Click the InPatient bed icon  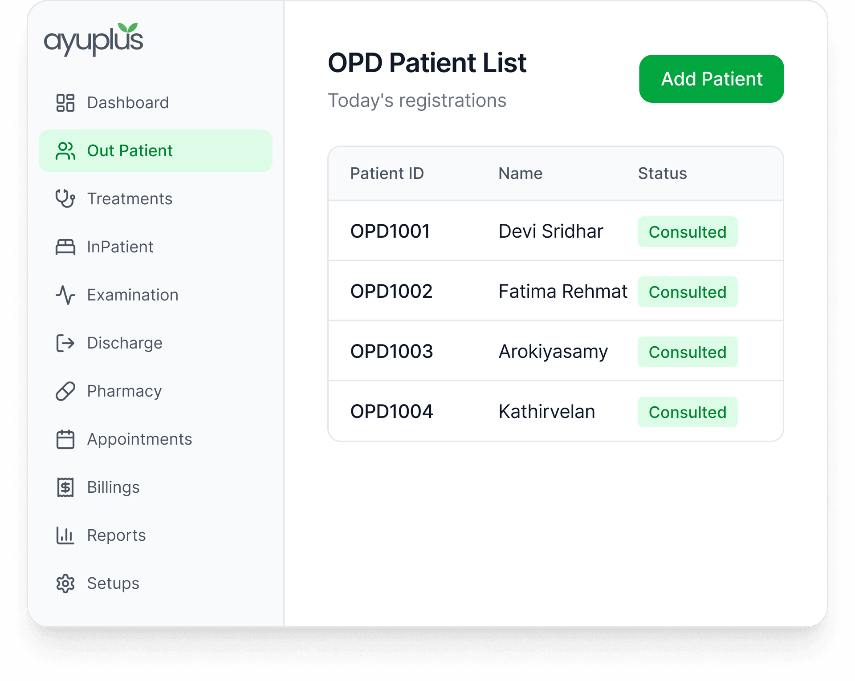(65, 247)
